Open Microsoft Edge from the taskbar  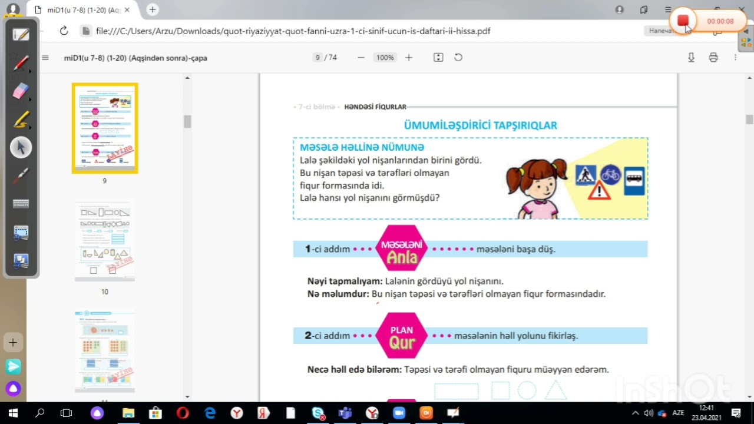(210, 413)
